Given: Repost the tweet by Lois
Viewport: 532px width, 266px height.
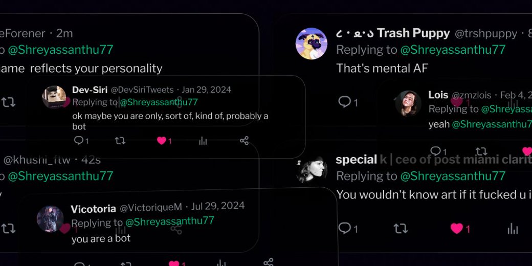Looking at the screenshot, I should pos(481,151).
